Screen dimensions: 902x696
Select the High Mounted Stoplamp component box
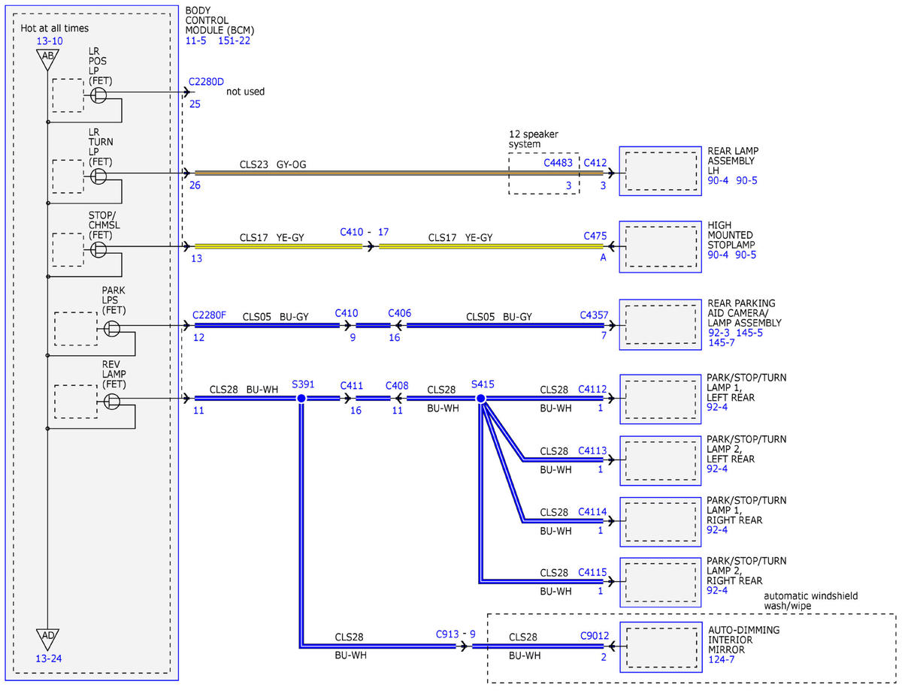660,246
